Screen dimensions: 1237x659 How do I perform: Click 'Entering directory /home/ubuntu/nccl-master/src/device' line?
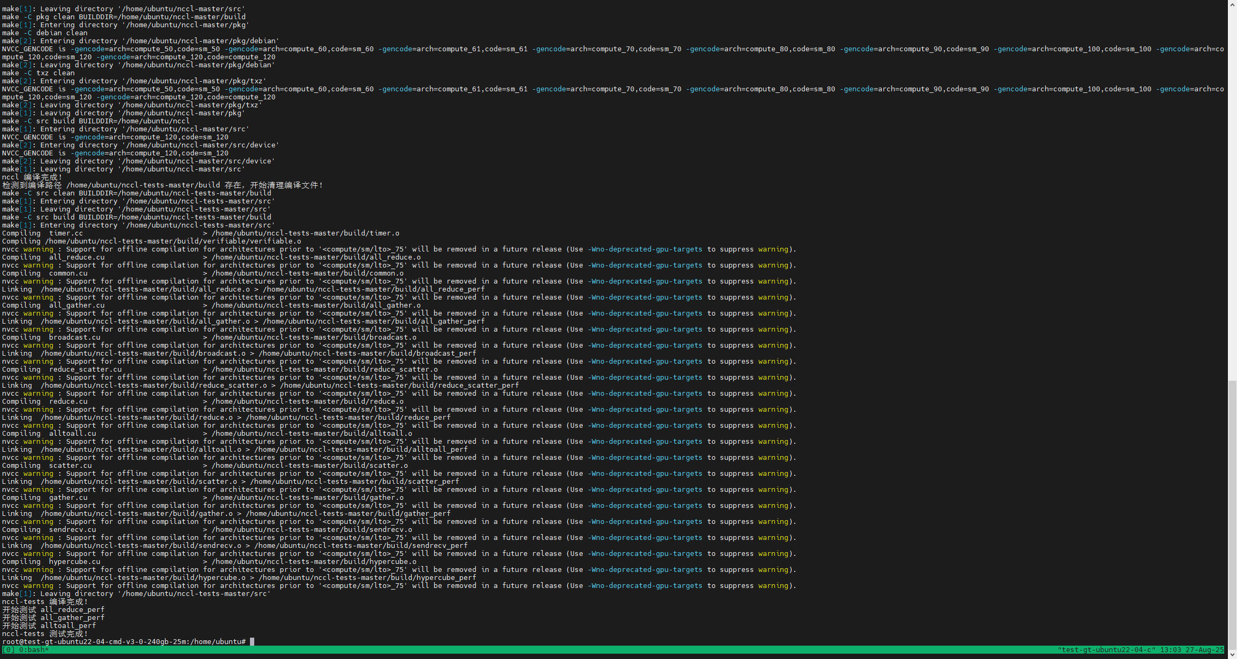pos(141,145)
